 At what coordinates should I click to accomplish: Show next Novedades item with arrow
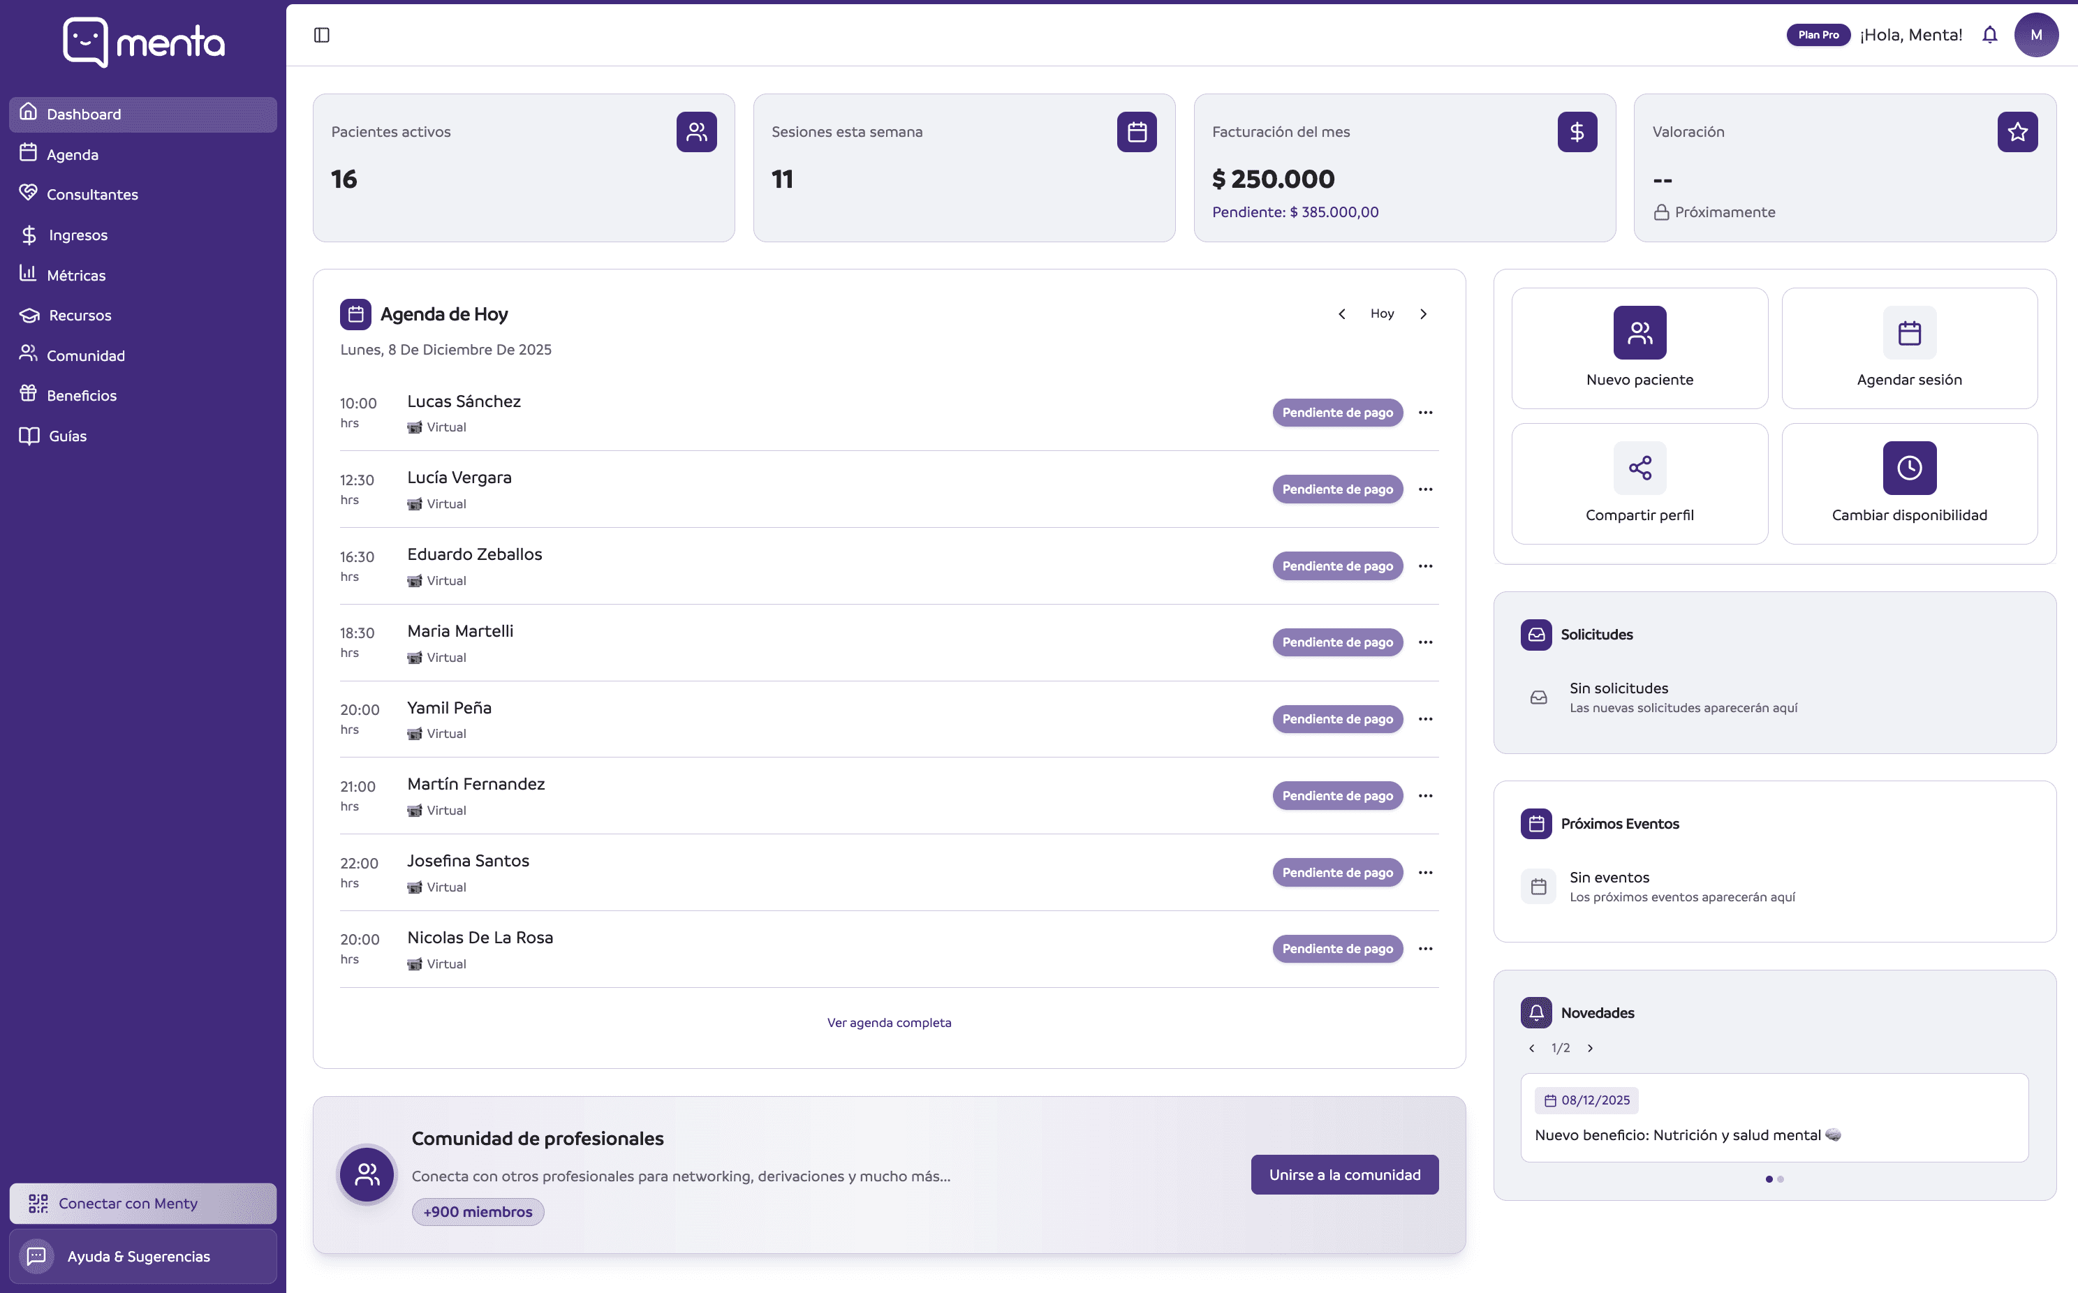(1591, 1049)
